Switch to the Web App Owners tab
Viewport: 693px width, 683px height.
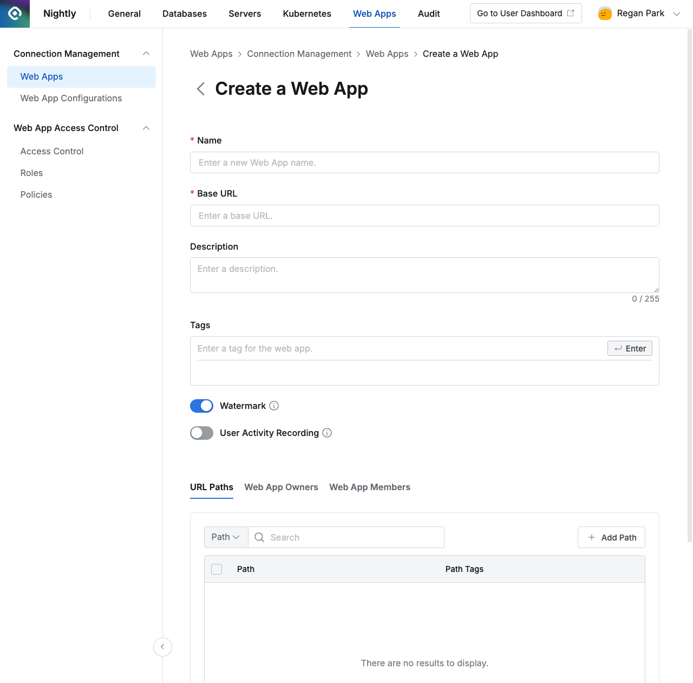tap(281, 487)
